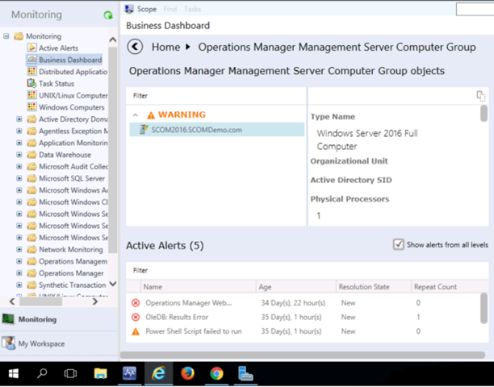This screenshot has height=387, width=494.
Task: Click the alerts list vertical scrollbar thumb
Action: tap(484, 308)
